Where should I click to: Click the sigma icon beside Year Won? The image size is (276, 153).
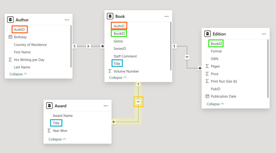pyautogui.click(x=49, y=130)
